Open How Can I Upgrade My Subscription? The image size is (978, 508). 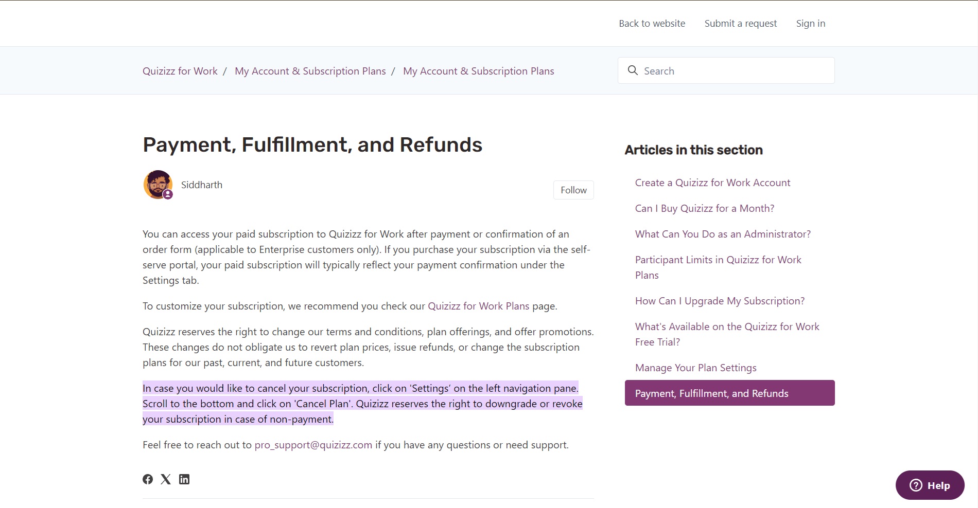[x=720, y=301]
